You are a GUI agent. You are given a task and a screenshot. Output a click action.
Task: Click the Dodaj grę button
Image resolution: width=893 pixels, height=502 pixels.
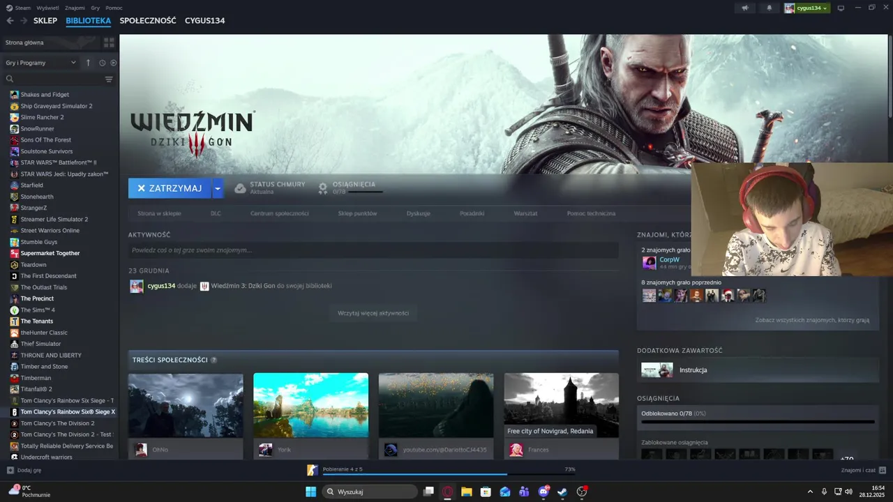pyautogui.click(x=24, y=470)
